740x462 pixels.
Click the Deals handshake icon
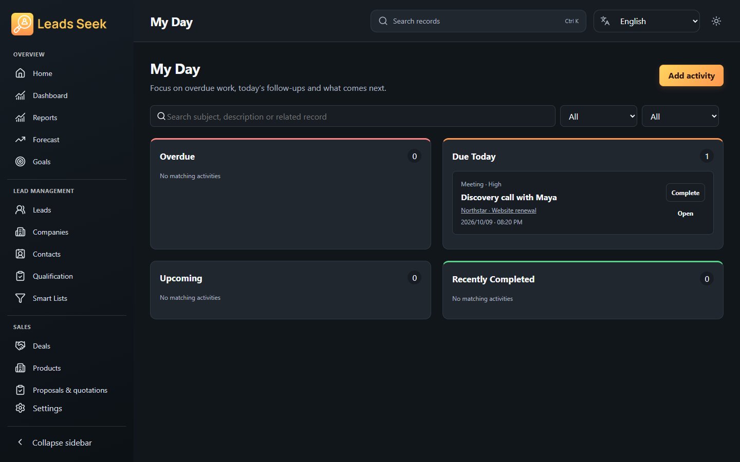(x=20, y=346)
